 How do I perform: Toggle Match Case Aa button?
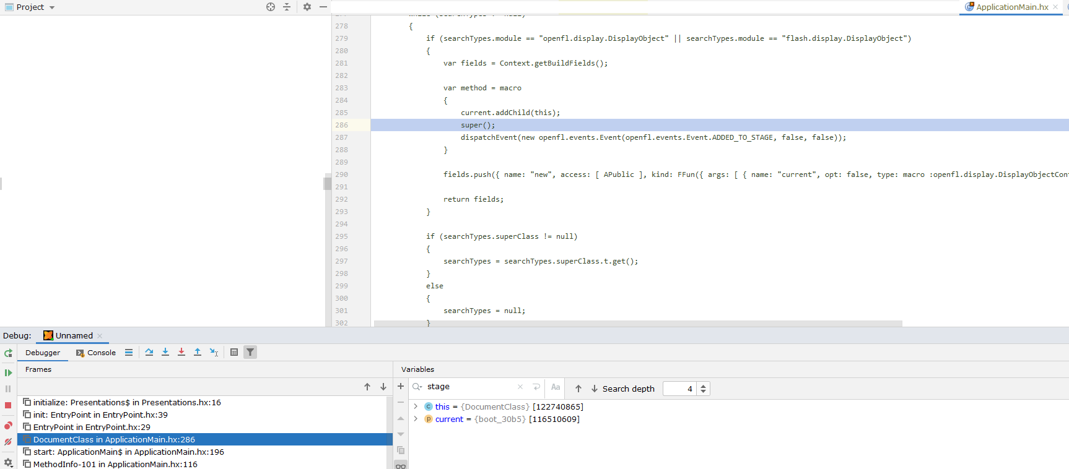(556, 387)
